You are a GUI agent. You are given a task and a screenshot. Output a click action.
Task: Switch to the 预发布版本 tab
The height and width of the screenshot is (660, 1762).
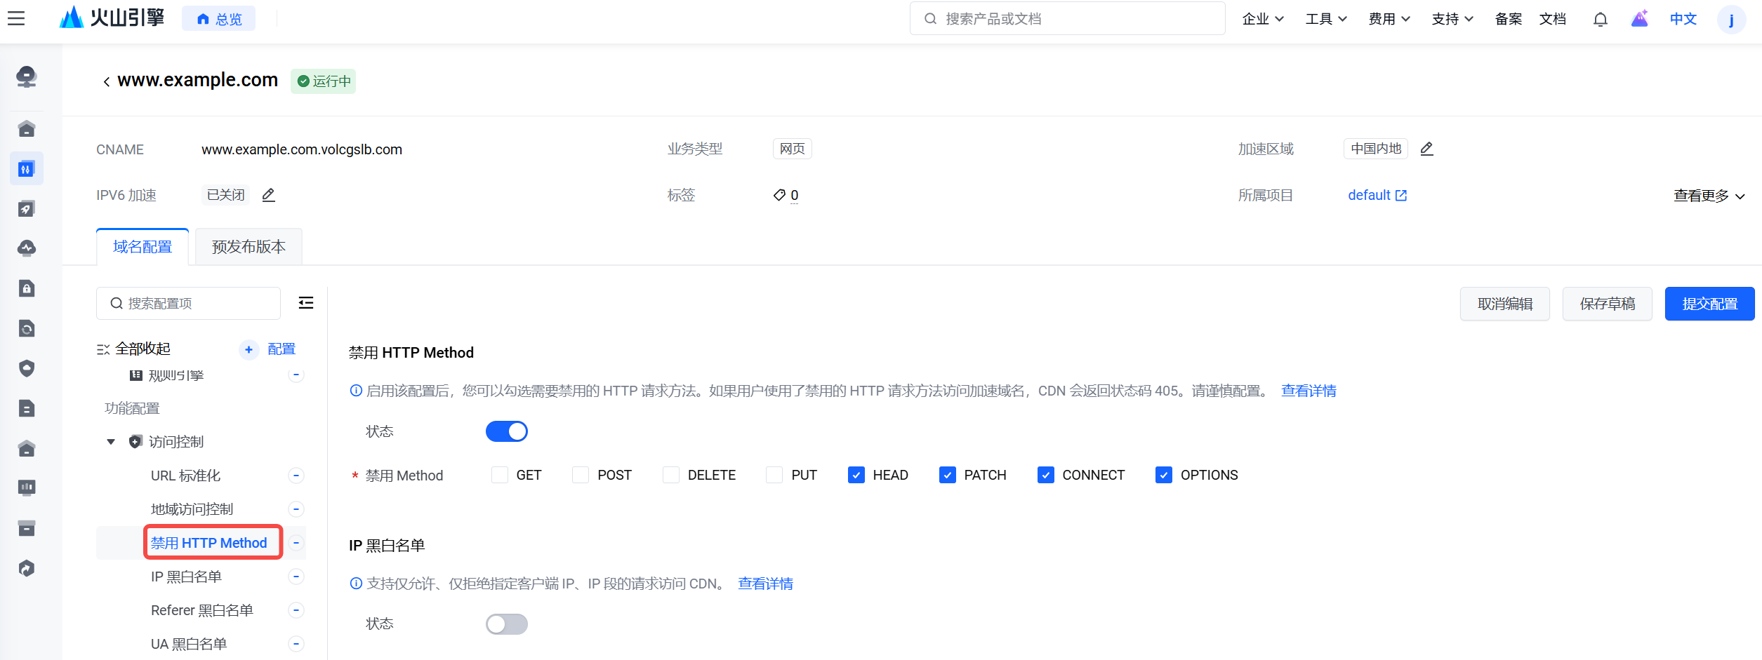pyautogui.click(x=249, y=247)
